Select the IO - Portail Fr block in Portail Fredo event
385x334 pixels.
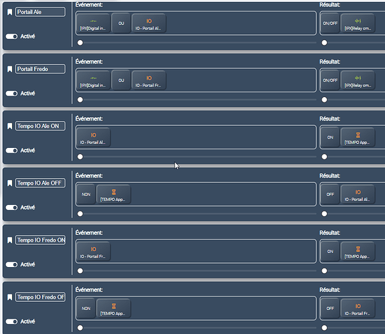pos(149,80)
